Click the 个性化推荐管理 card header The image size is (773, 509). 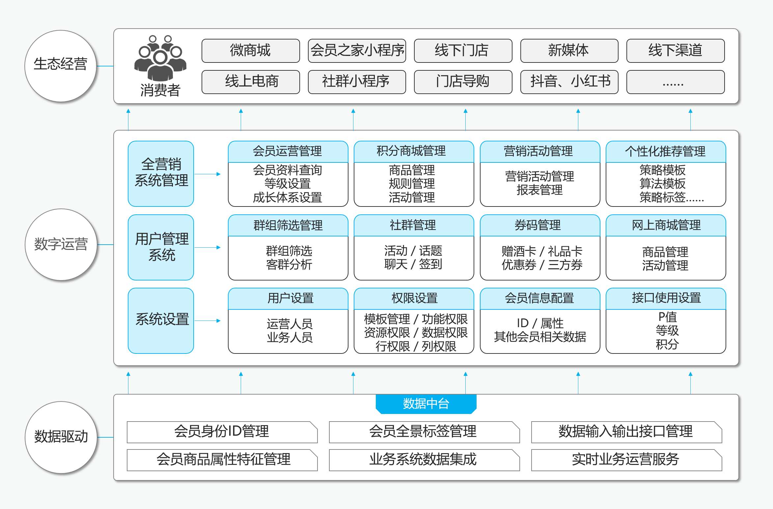[666, 152]
